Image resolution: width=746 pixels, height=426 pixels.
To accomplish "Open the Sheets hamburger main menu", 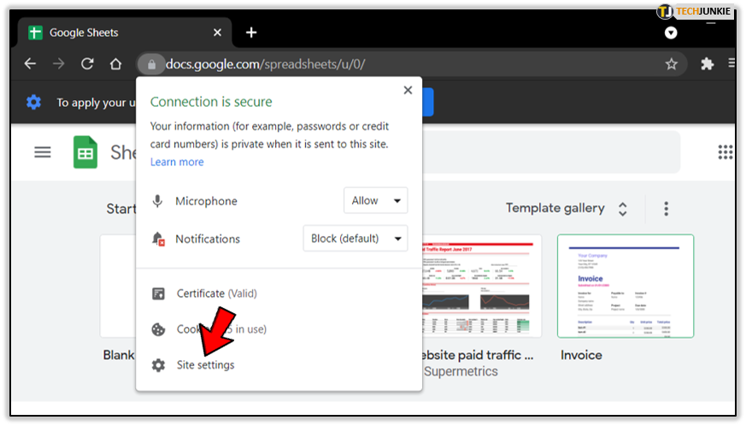I will [43, 152].
